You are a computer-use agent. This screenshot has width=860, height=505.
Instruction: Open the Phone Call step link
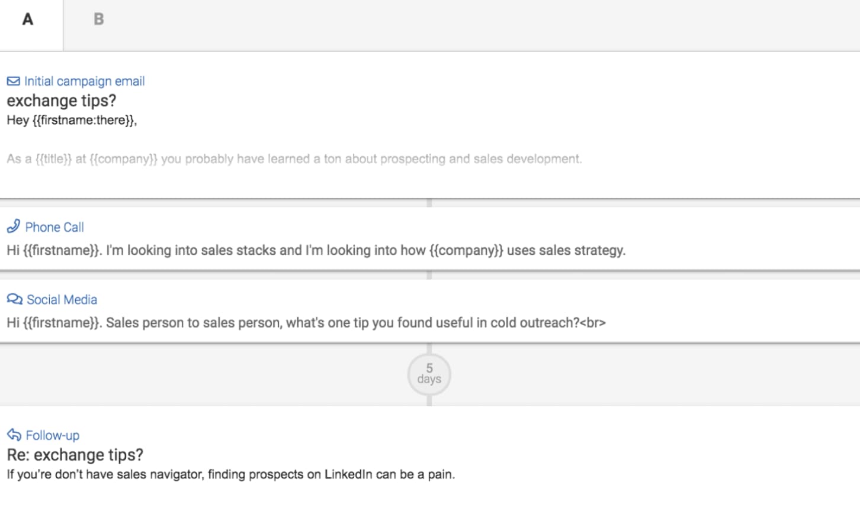[54, 227]
